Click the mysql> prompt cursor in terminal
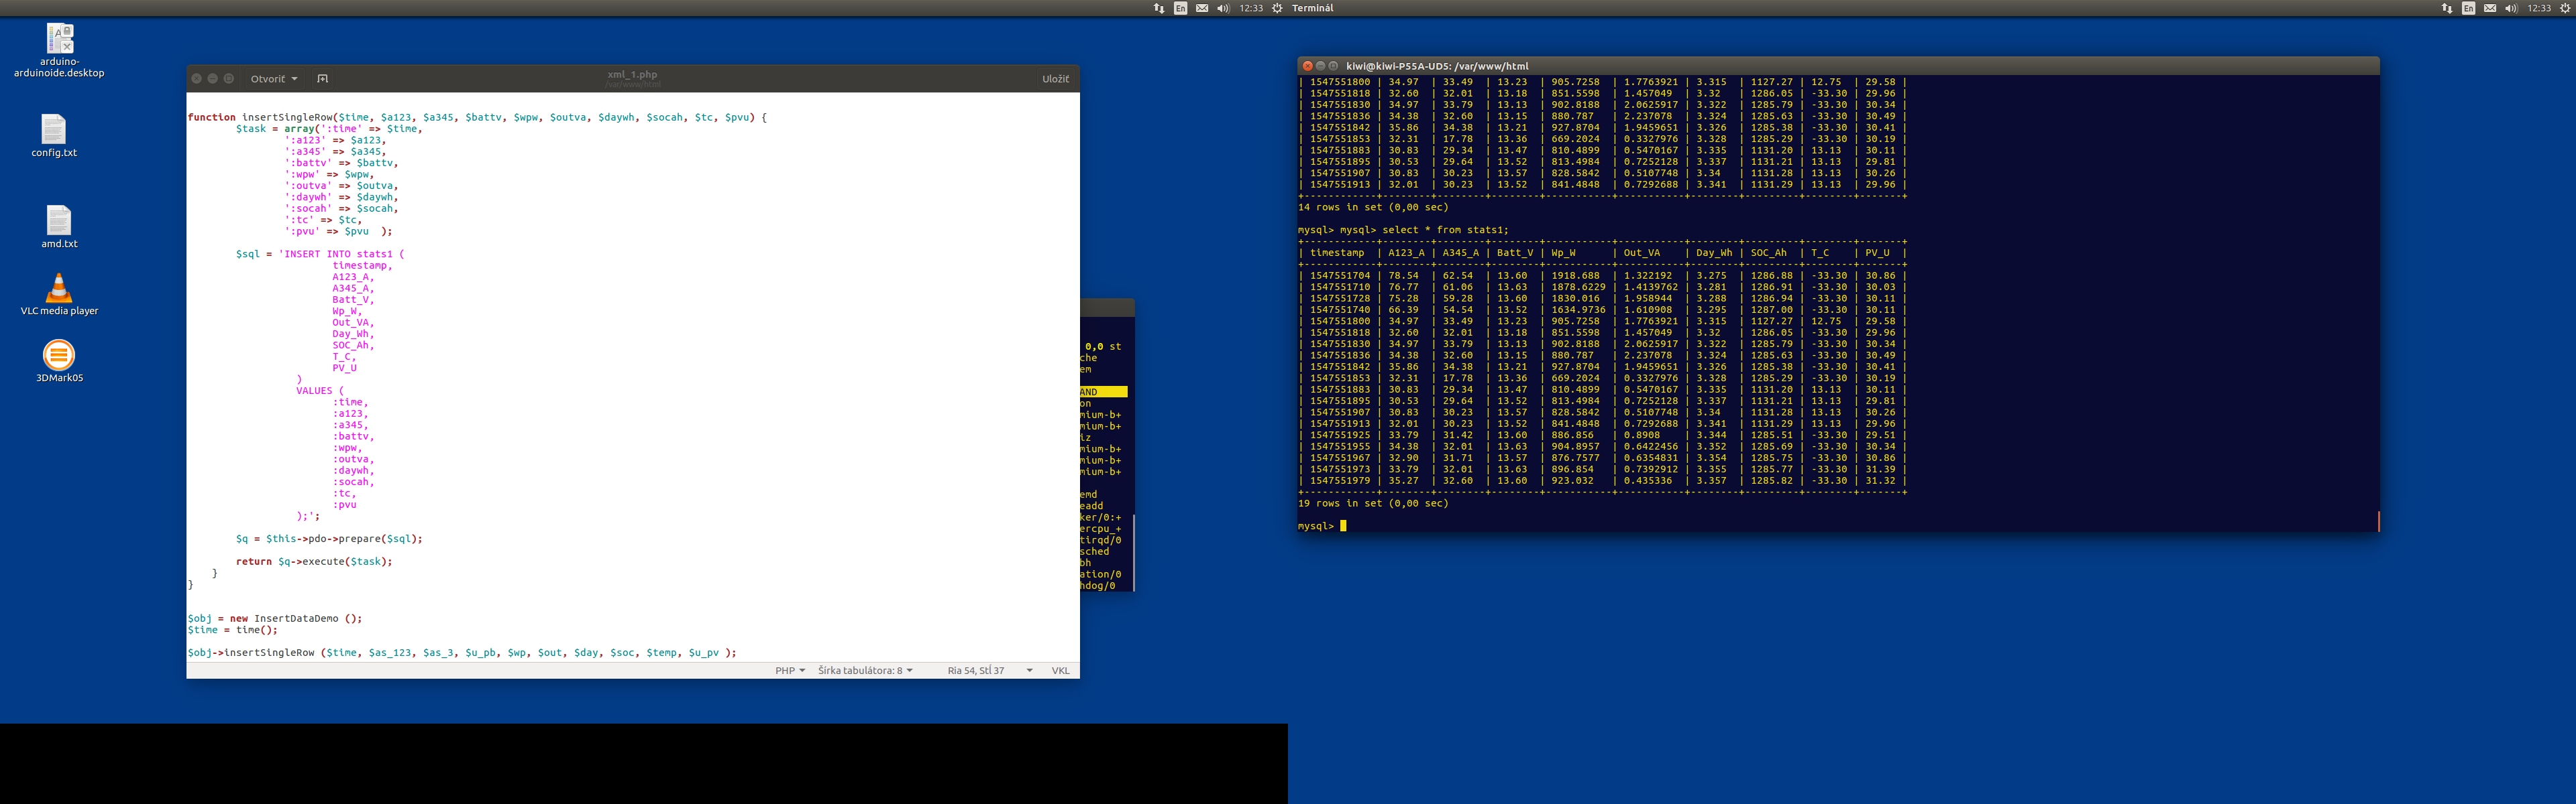 (x=1343, y=527)
